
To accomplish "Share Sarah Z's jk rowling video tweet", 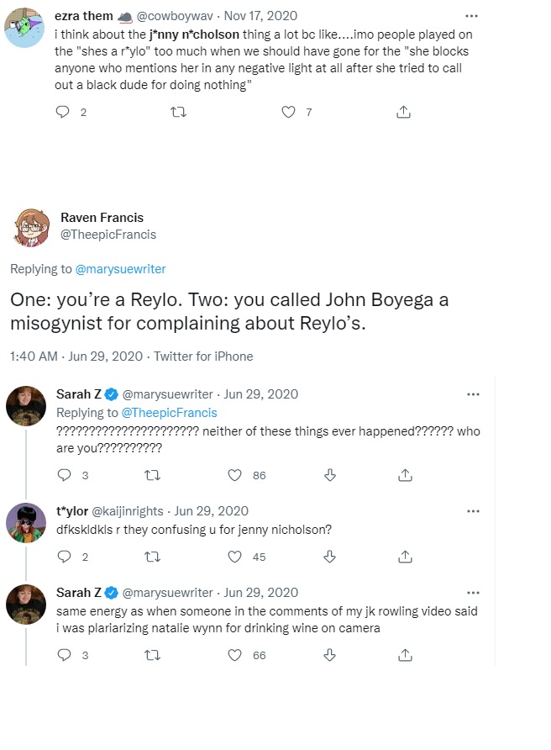I will point(405,655).
